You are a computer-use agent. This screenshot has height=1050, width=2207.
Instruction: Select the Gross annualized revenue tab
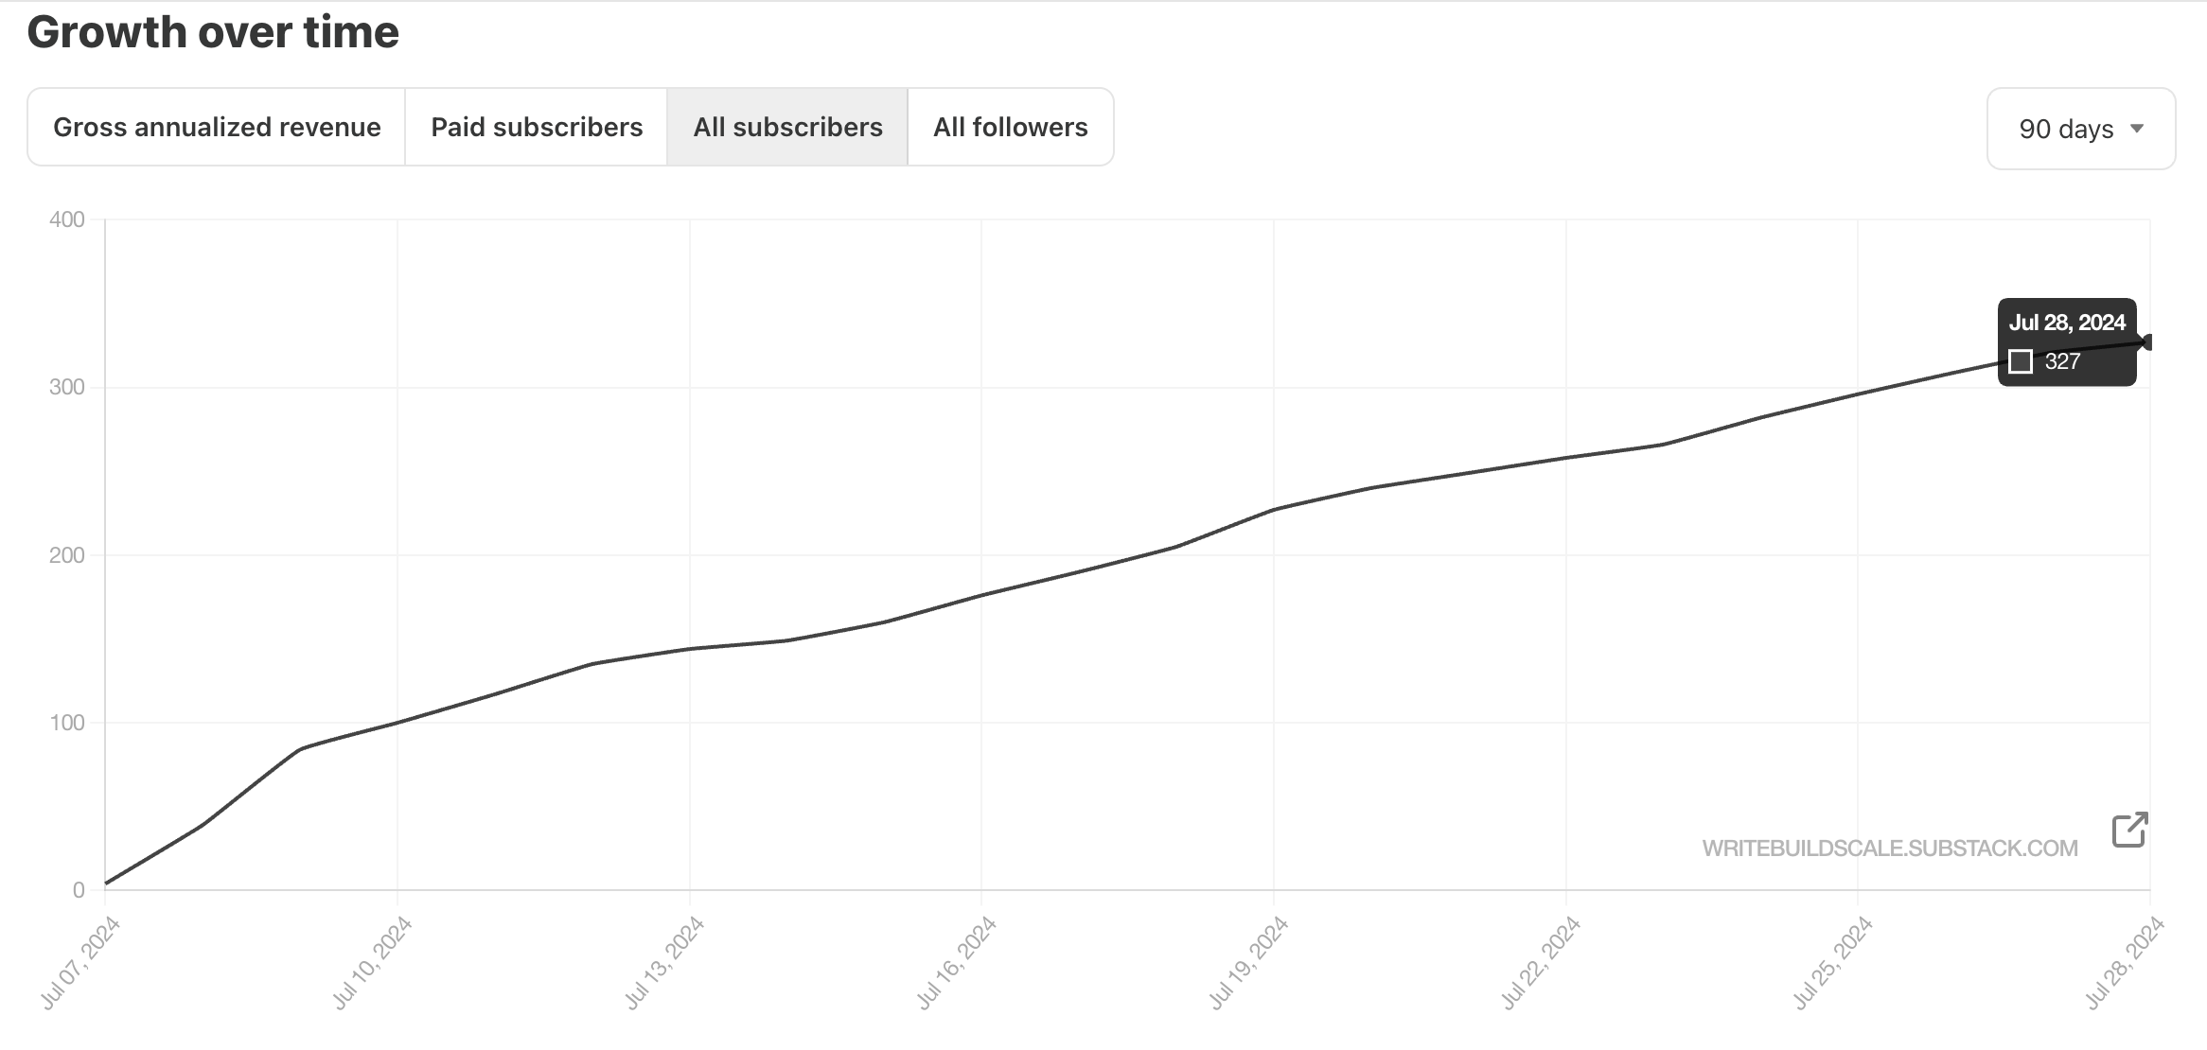coord(218,126)
